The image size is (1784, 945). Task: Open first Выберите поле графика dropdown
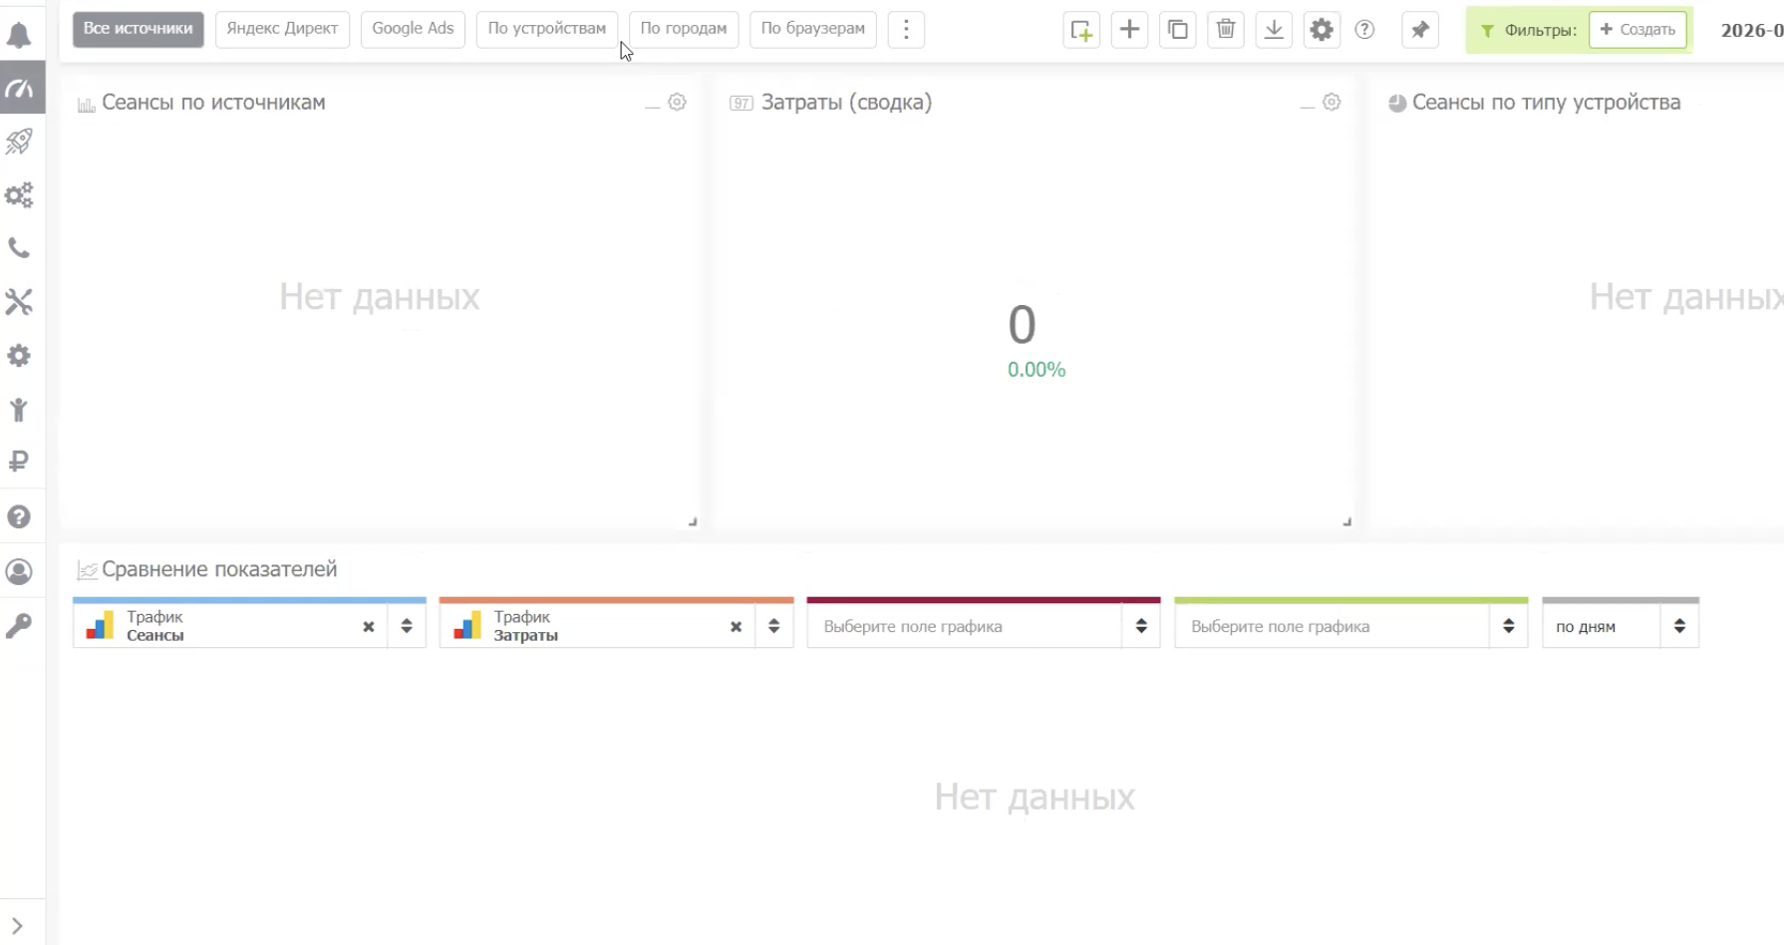pyautogui.click(x=1140, y=626)
